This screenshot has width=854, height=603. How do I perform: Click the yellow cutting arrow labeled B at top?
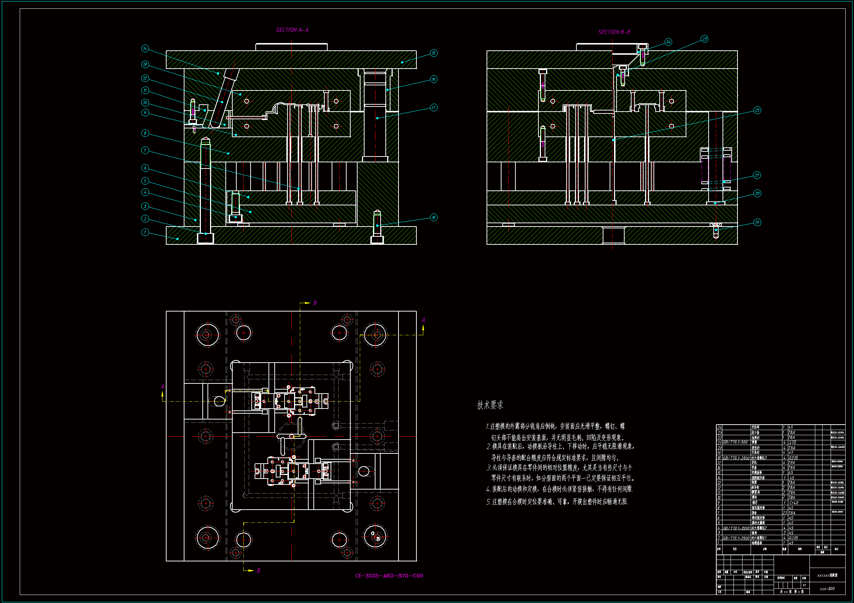point(306,303)
